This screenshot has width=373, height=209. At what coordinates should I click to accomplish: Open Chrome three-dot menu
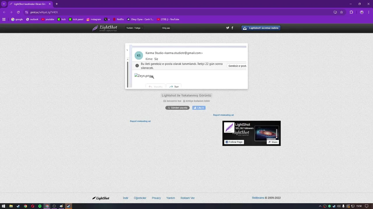pos(369,12)
